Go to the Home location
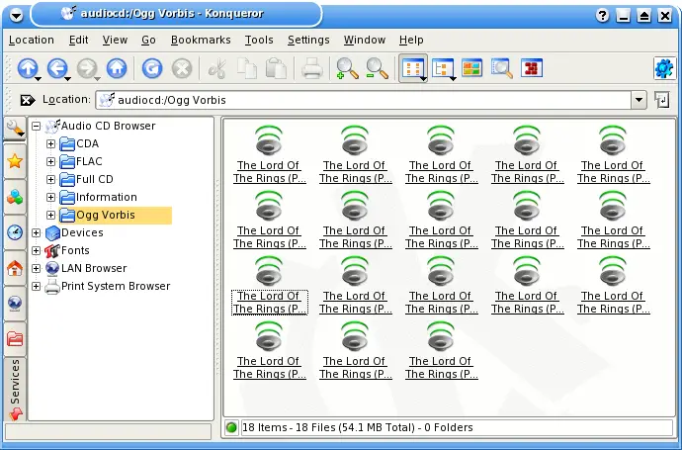Viewport: 682px width, 450px height. coord(117,68)
